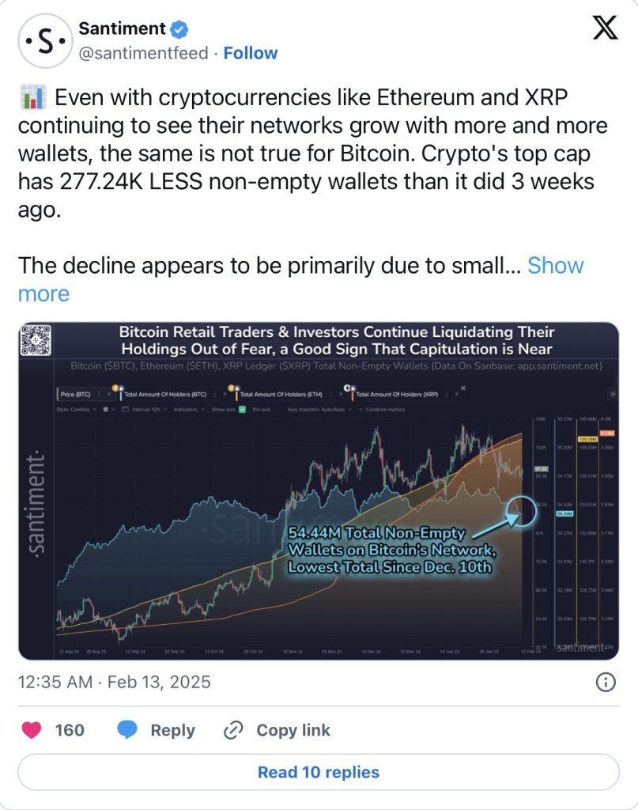Screen dimensions: 638x810
Task: Click the QR code on the chart
Action: 36,340
